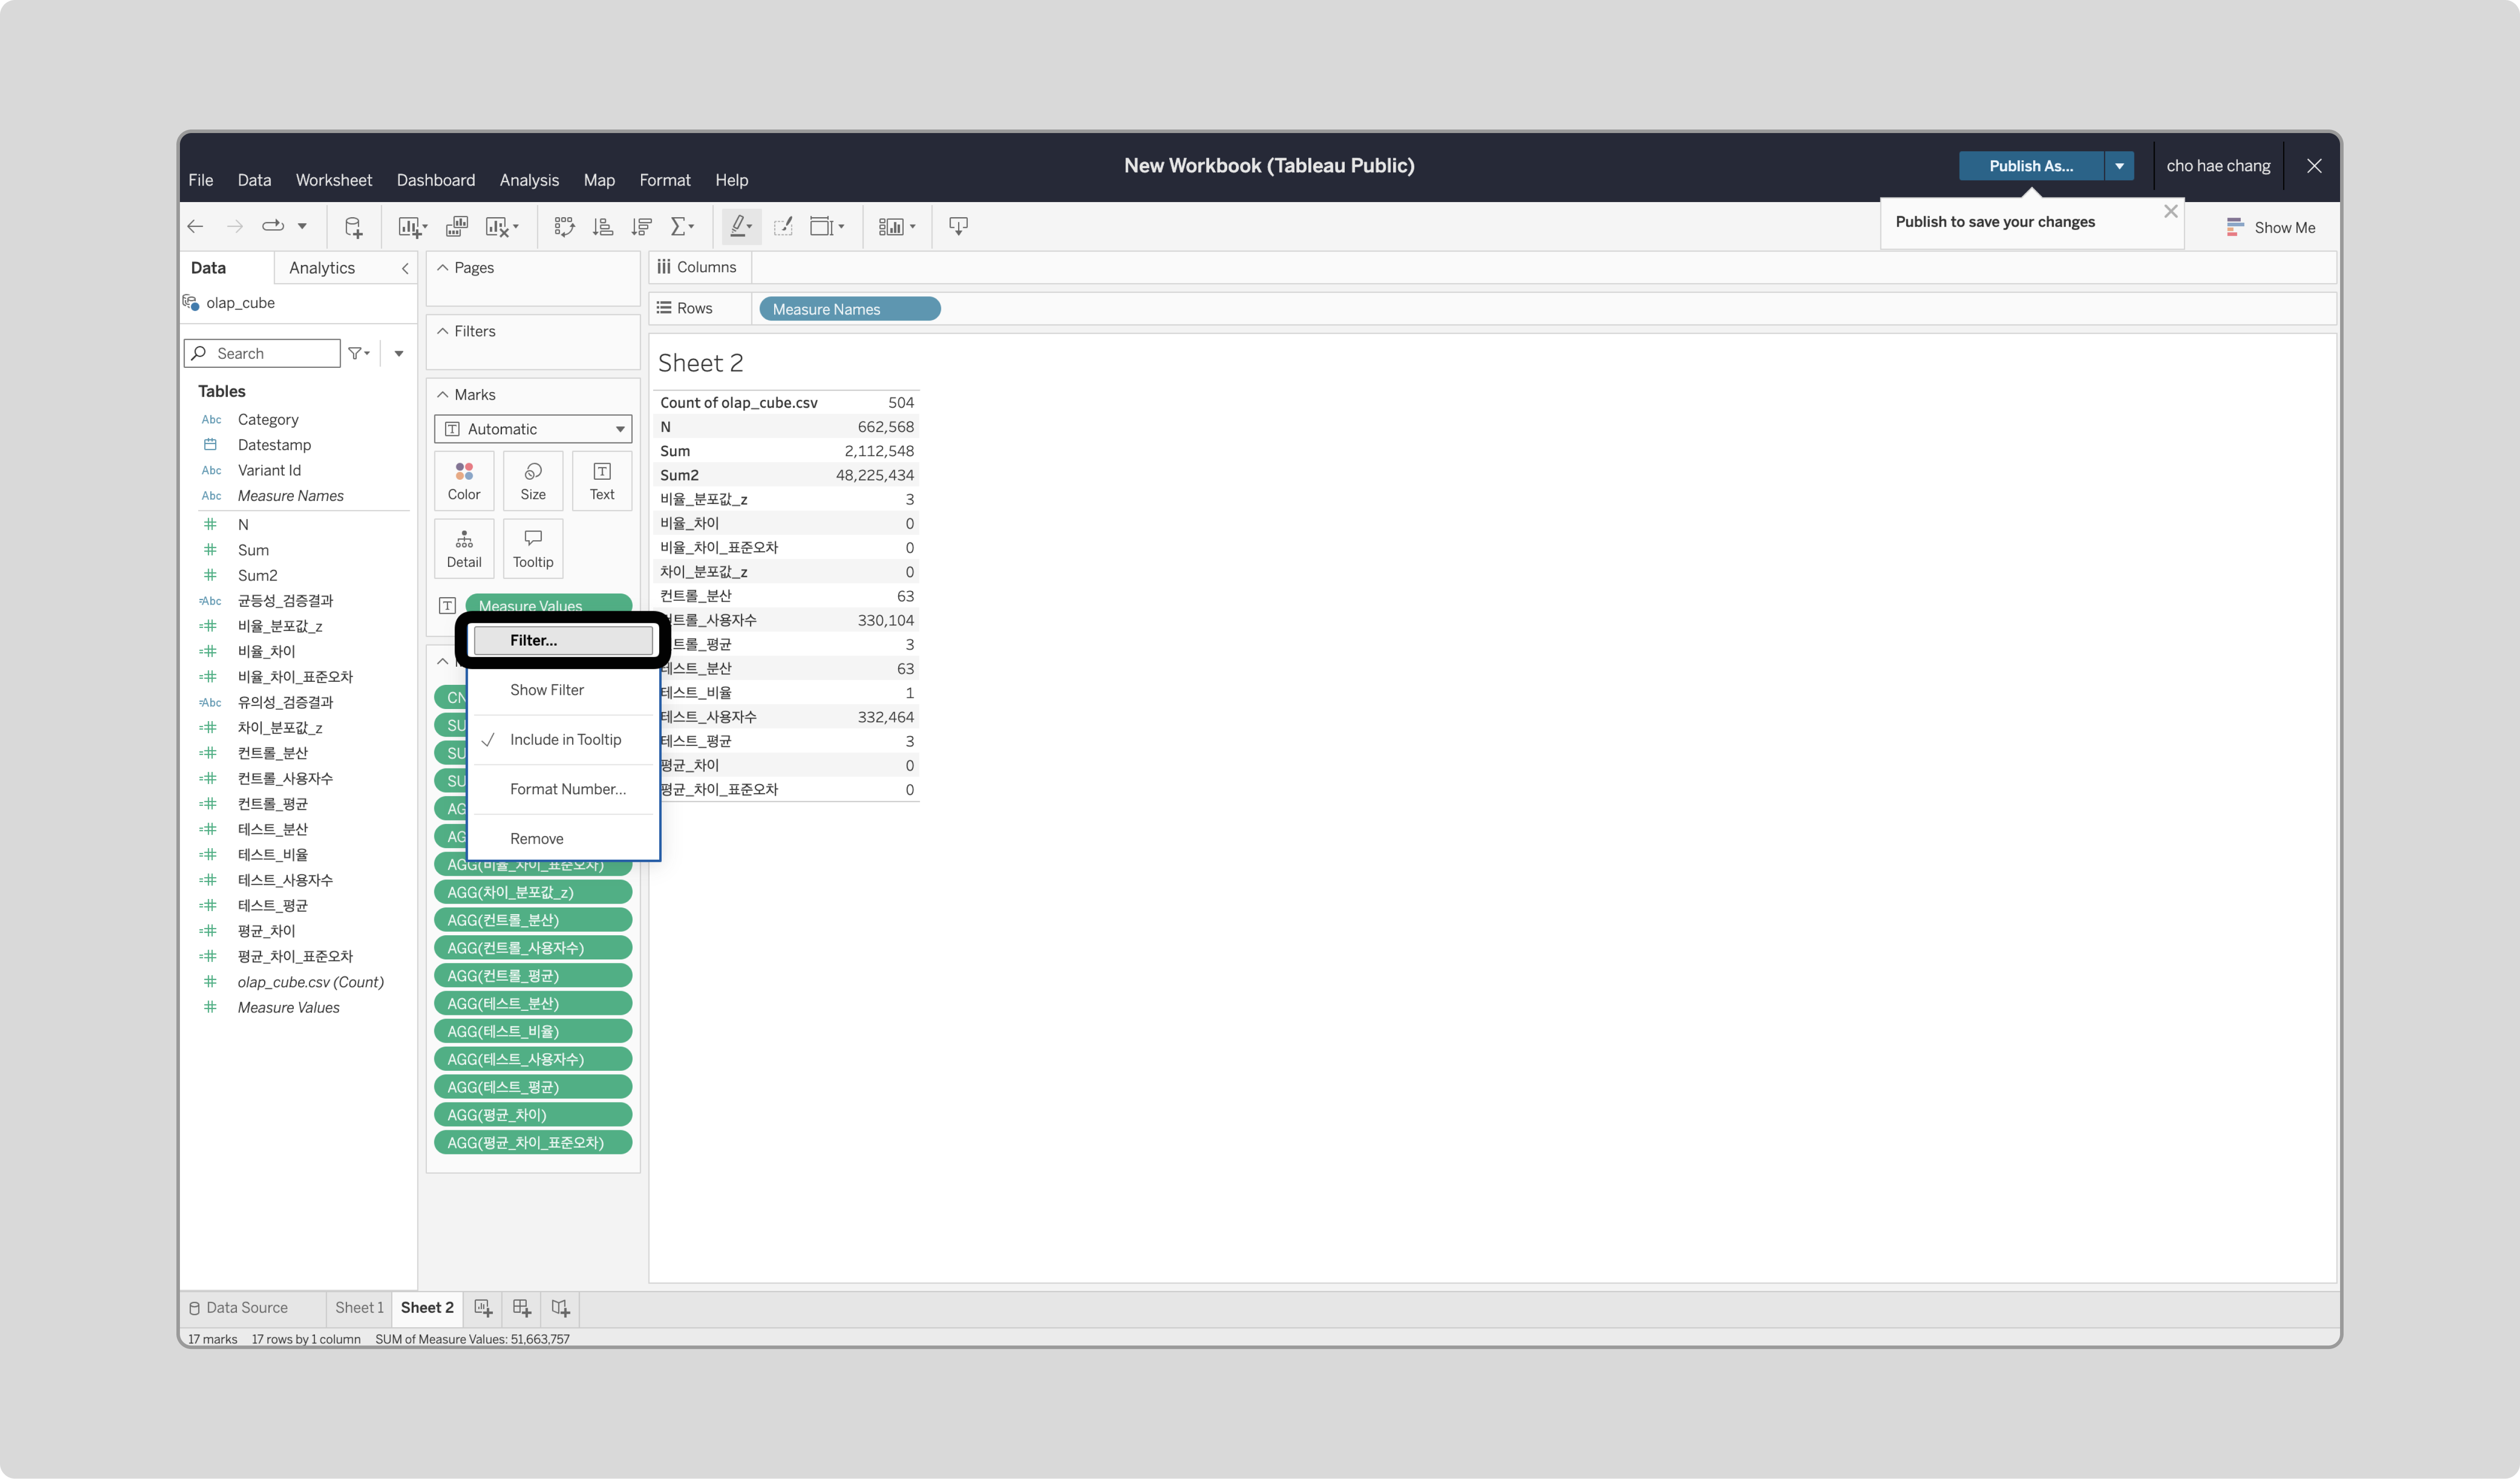Click the Measure Names pill on Rows
2520x1479 pixels.
[x=849, y=309]
